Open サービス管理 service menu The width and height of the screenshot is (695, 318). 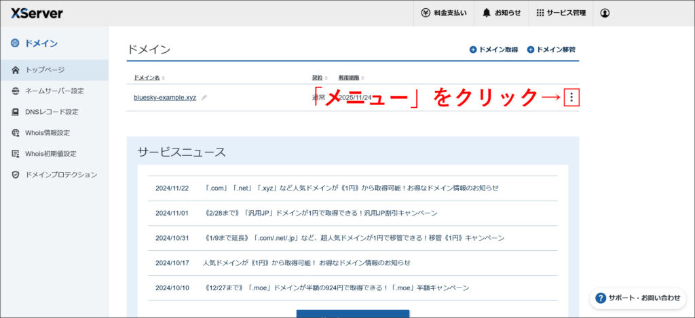point(561,14)
